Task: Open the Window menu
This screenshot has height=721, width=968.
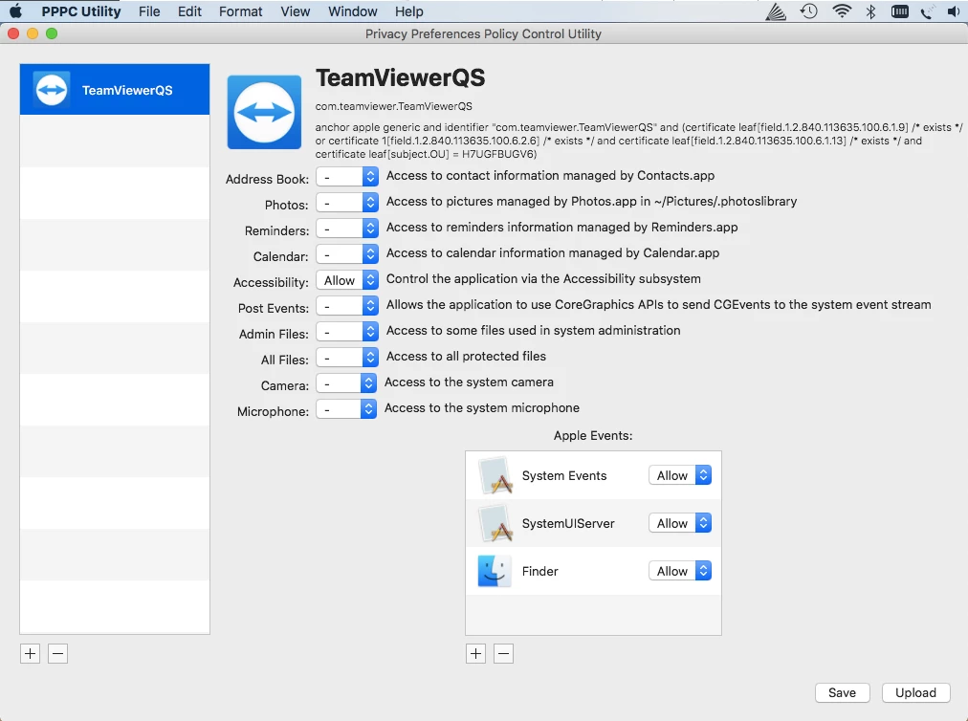Action: point(353,11)
